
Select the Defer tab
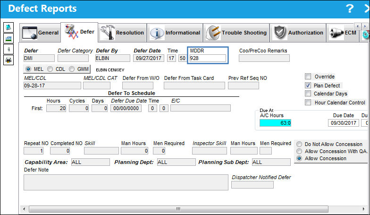point(79,32)
